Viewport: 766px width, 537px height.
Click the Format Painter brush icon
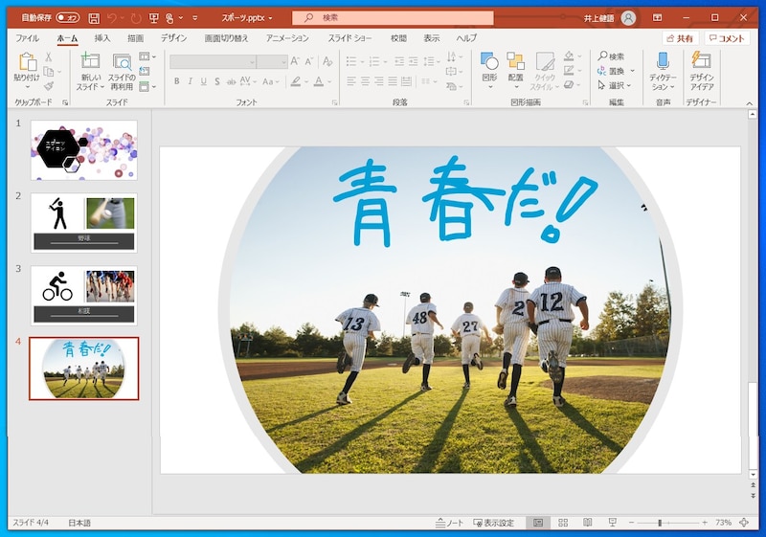[49, 86]
